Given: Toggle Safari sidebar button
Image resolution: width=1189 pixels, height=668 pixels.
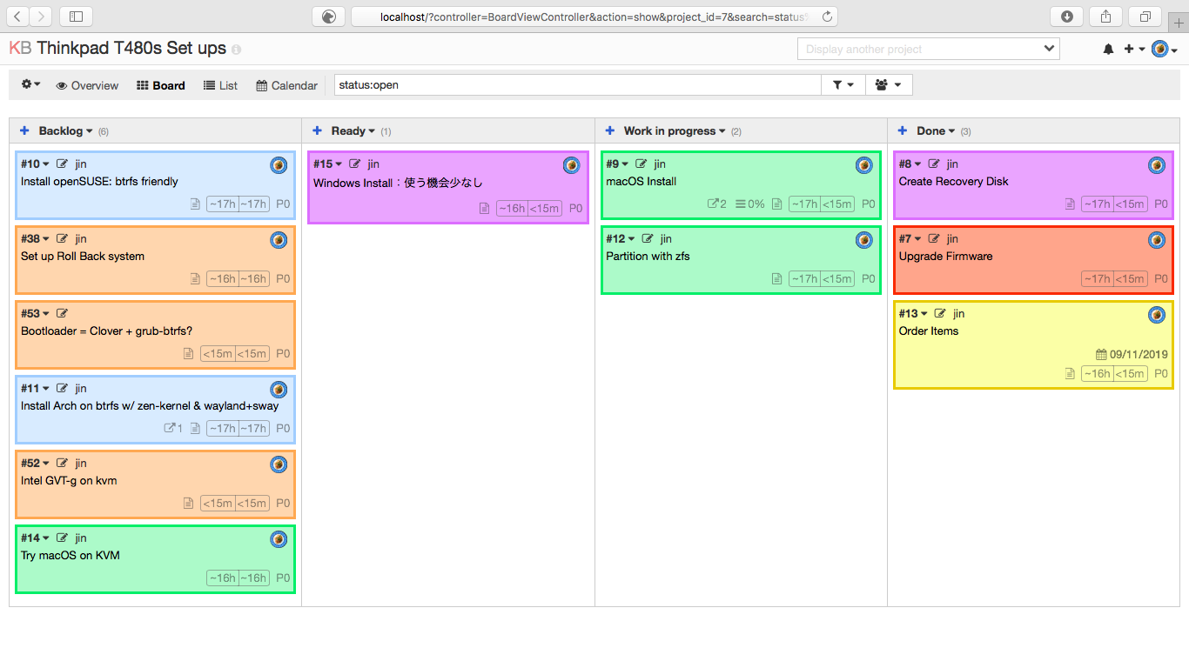Looking at the screenshot, I should [x=77, y=16].
